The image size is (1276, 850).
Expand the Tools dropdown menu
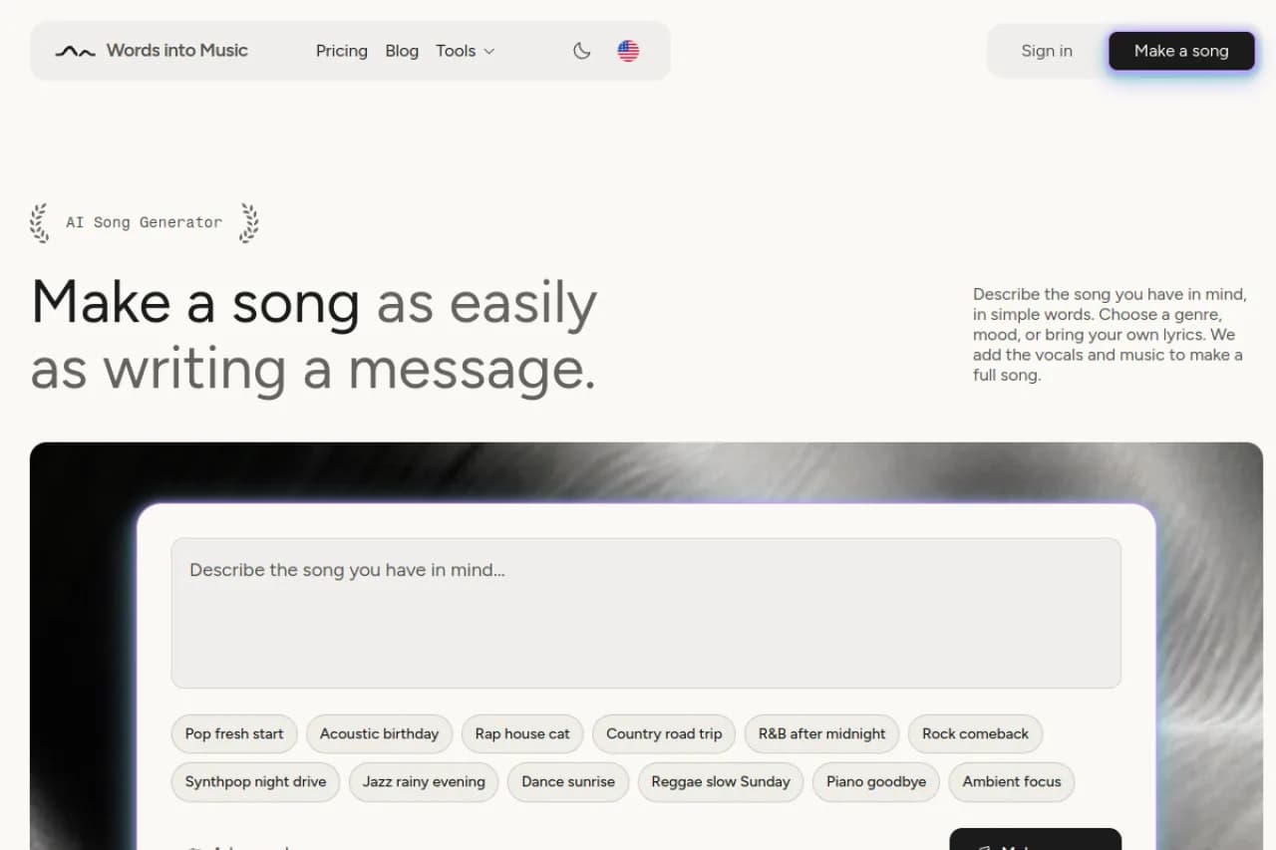466,51
